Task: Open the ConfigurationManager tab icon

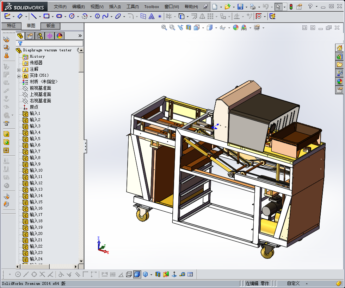Action: pyautogui.click(x=40, y=36)
